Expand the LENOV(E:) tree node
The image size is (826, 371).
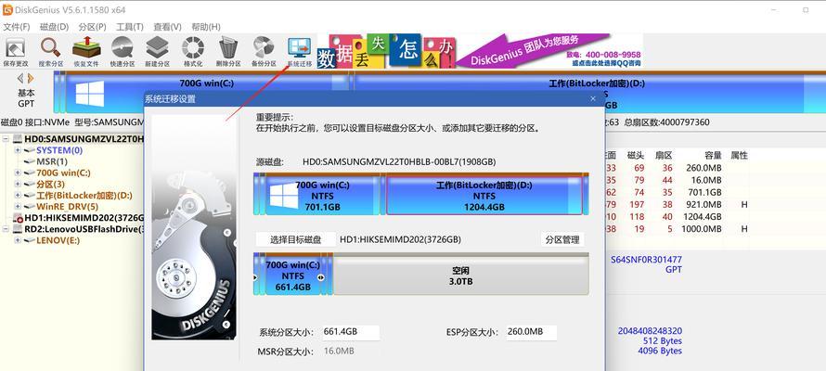coord(18,240)
